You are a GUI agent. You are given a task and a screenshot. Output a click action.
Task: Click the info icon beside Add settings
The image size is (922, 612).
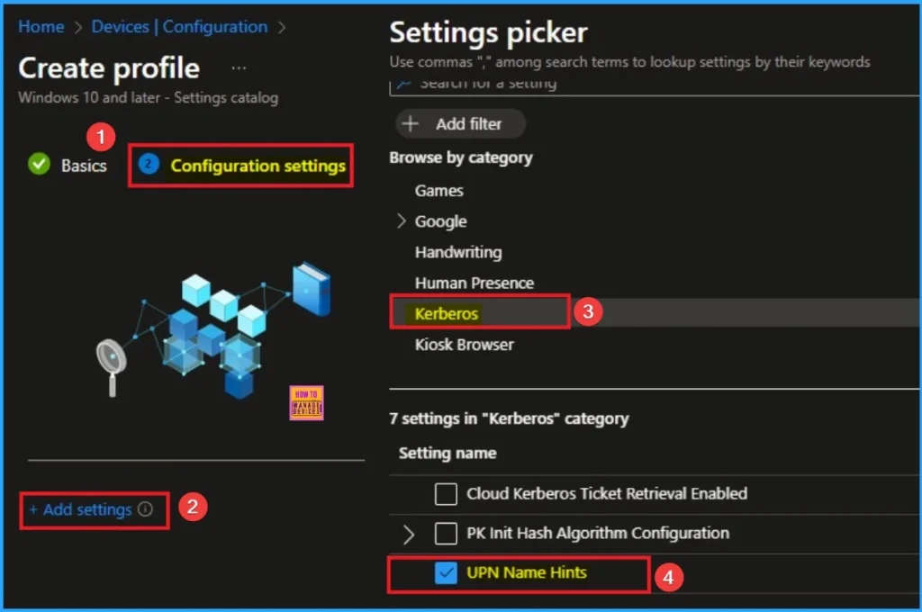coord(146,510)
